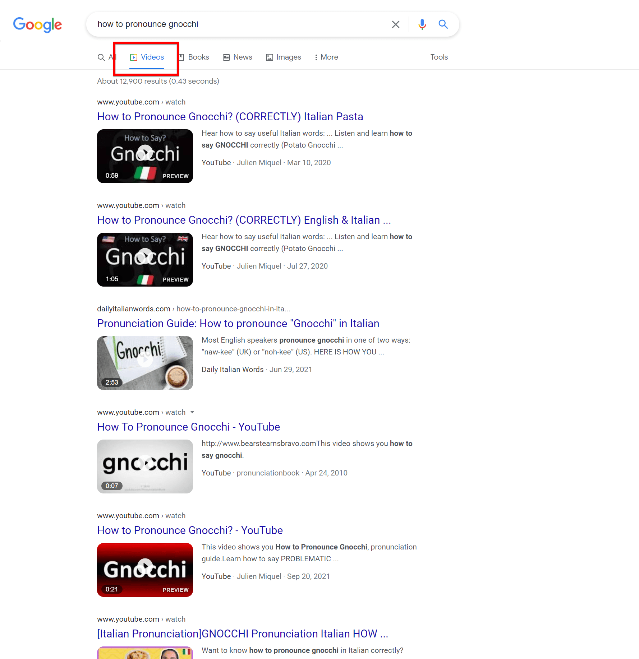
Task: Open the Tools options
Action: coord(439,57)
